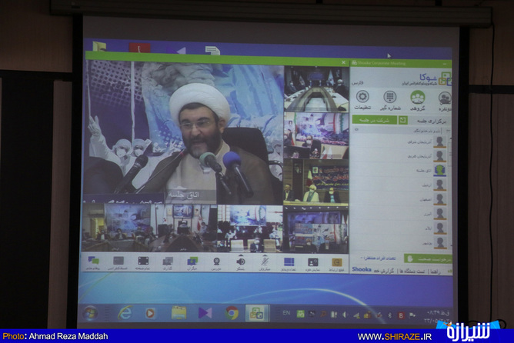
Task: Open the settings (تنظیمات) gear icon
Action: pyautogui.click(x=362, y=97)
